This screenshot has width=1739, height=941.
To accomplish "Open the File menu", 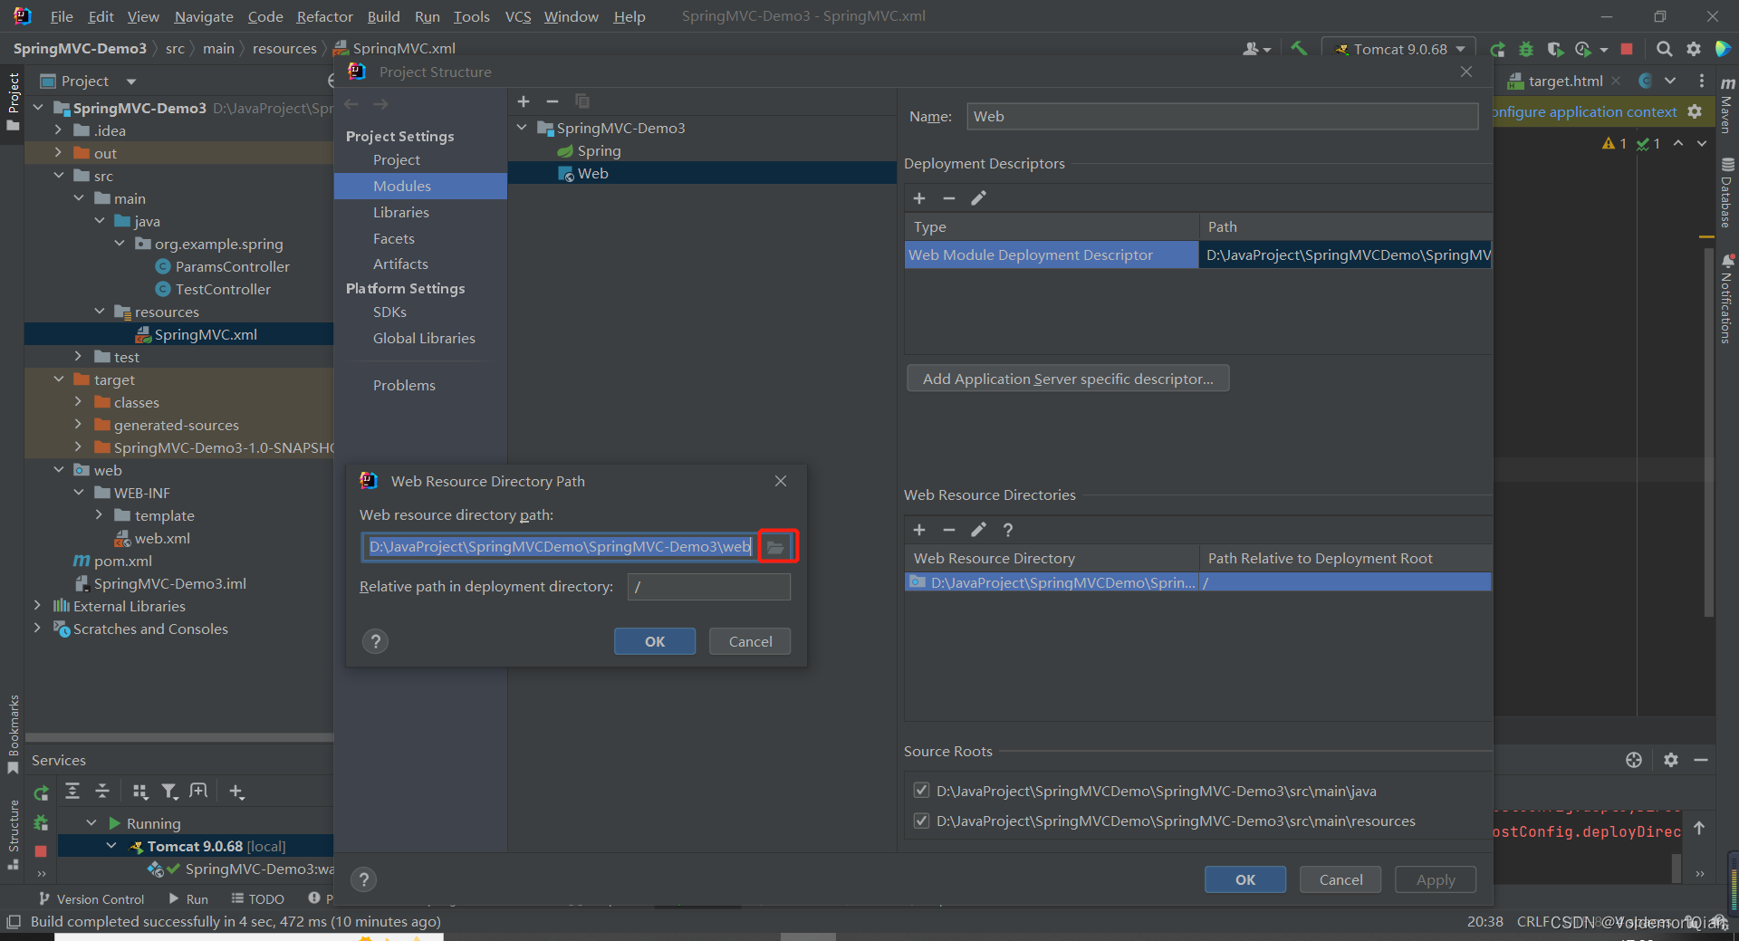I will coord(62,16).
